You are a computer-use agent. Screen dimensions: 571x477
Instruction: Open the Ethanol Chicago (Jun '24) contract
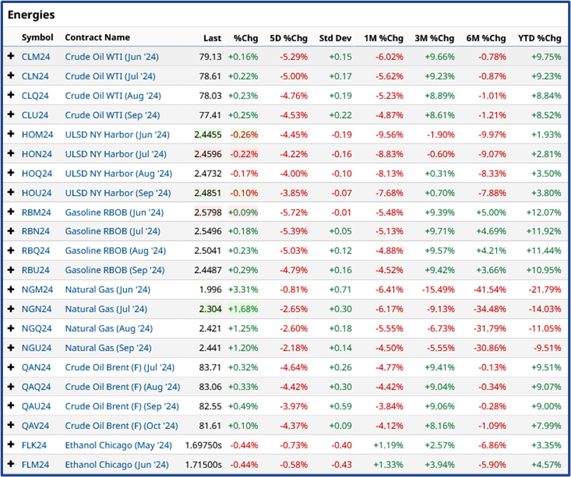click(x=112, y=464)
